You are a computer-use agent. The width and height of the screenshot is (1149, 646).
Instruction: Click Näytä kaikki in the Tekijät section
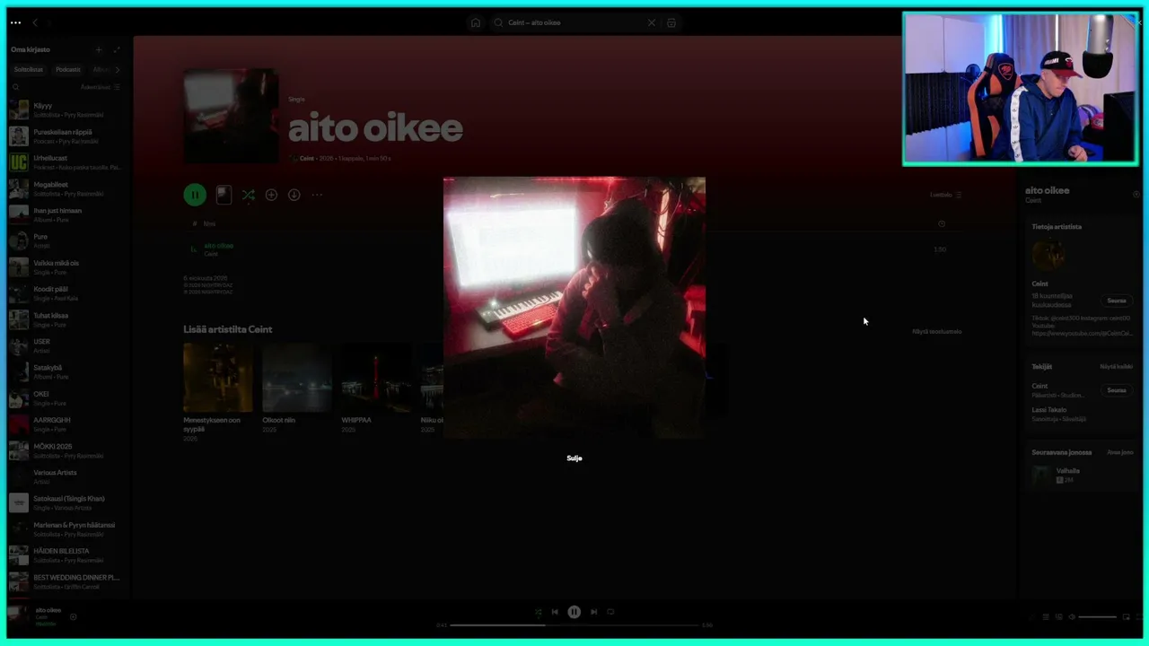coord(1117,366)
